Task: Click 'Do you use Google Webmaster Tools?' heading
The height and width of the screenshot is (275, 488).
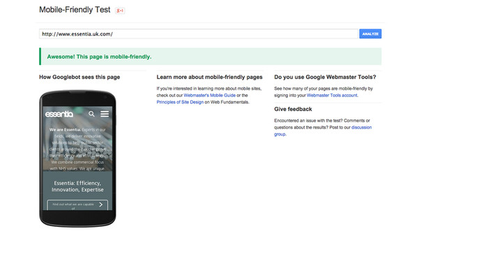Action: (326, 77)
